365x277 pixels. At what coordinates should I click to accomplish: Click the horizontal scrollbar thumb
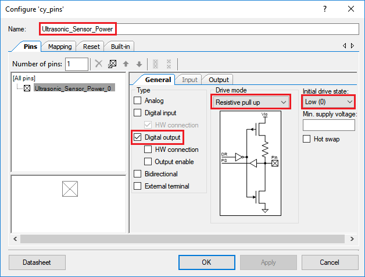pos(182,239)
